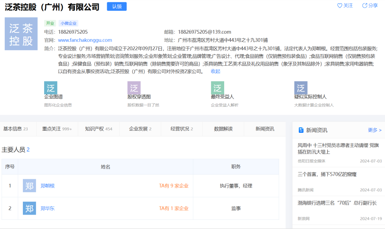Screen dimensions: 385x229
Task: Click the 最终受益人 tile icon
Action: [x=217, y=87]
